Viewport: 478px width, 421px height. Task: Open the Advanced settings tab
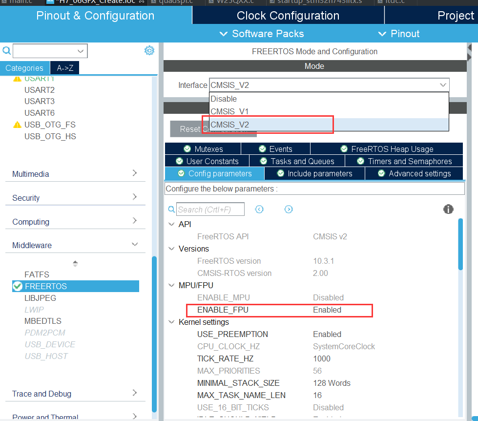(414, 173)
